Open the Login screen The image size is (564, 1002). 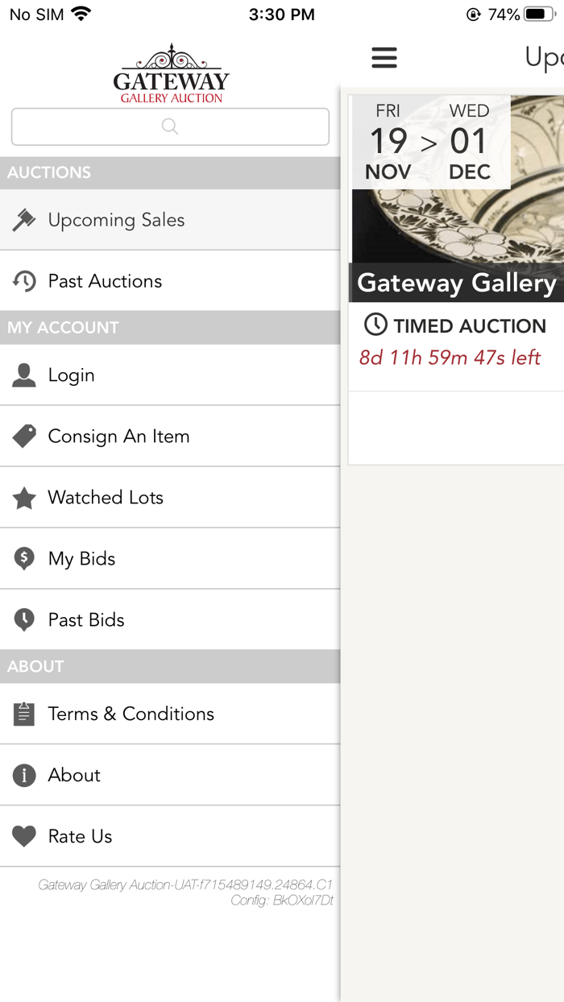71,375
